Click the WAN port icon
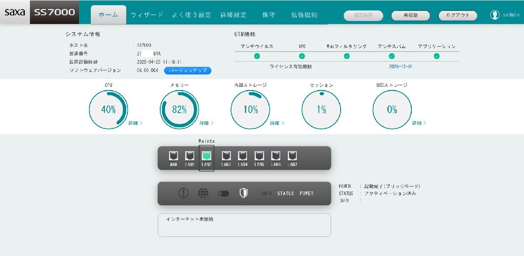The width and height of the screenshot is (524, 256). coord(174,157)
